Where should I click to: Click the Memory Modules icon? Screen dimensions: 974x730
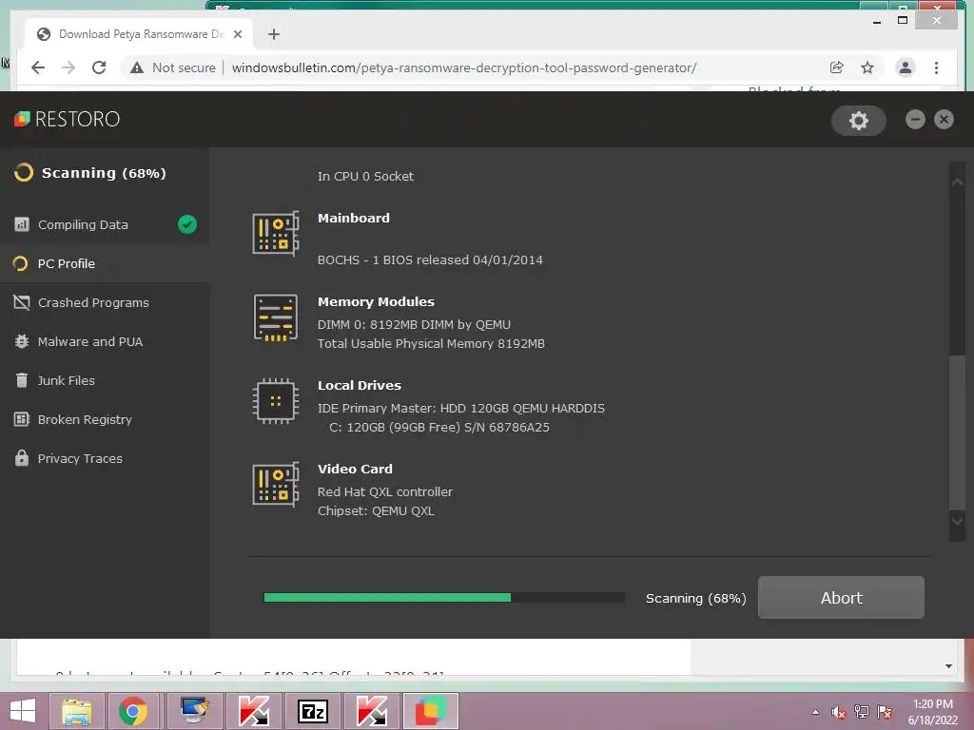coord(276,317)
